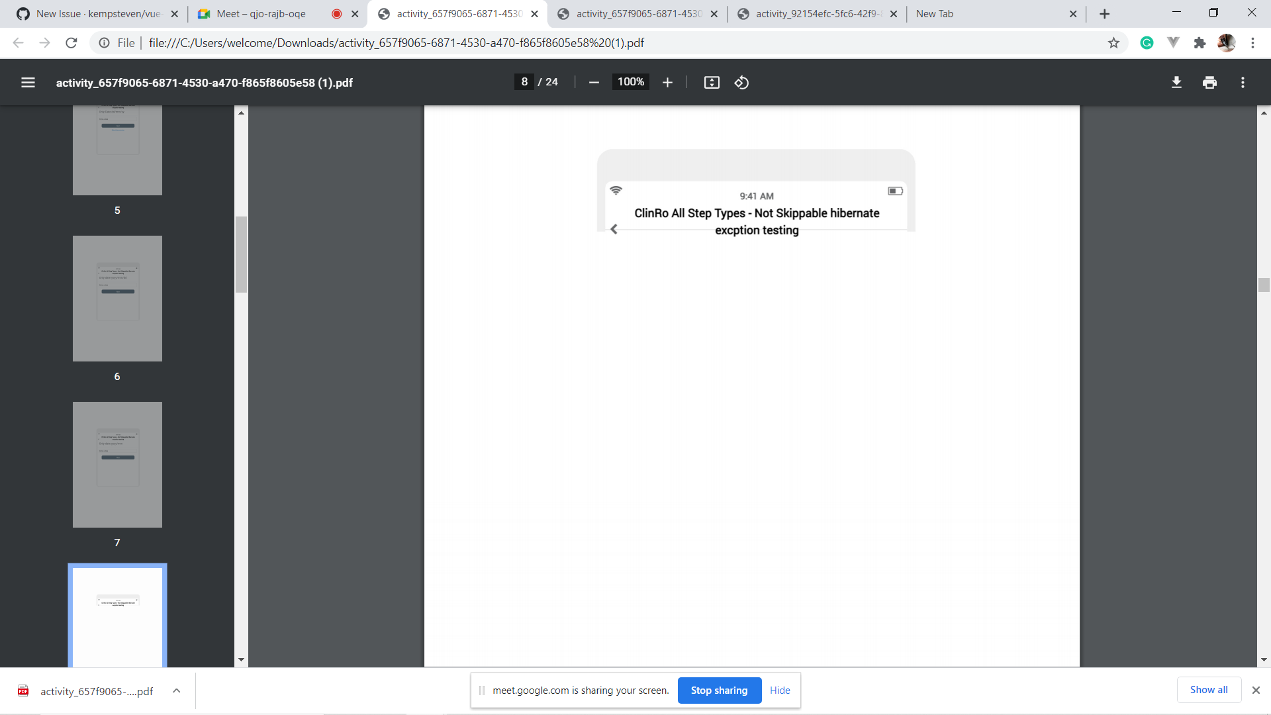Image resolution: width=1271 pixels, height=715 pixels.
Task: Bookmark this page with star icon
Action: [x=1113, y=43]
